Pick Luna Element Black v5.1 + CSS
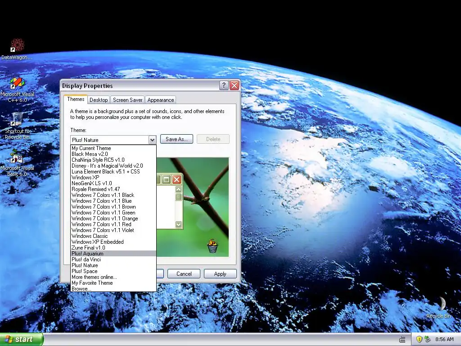Image resolution: width=461 pixels, height=346 pixels. tap(113, 172)
